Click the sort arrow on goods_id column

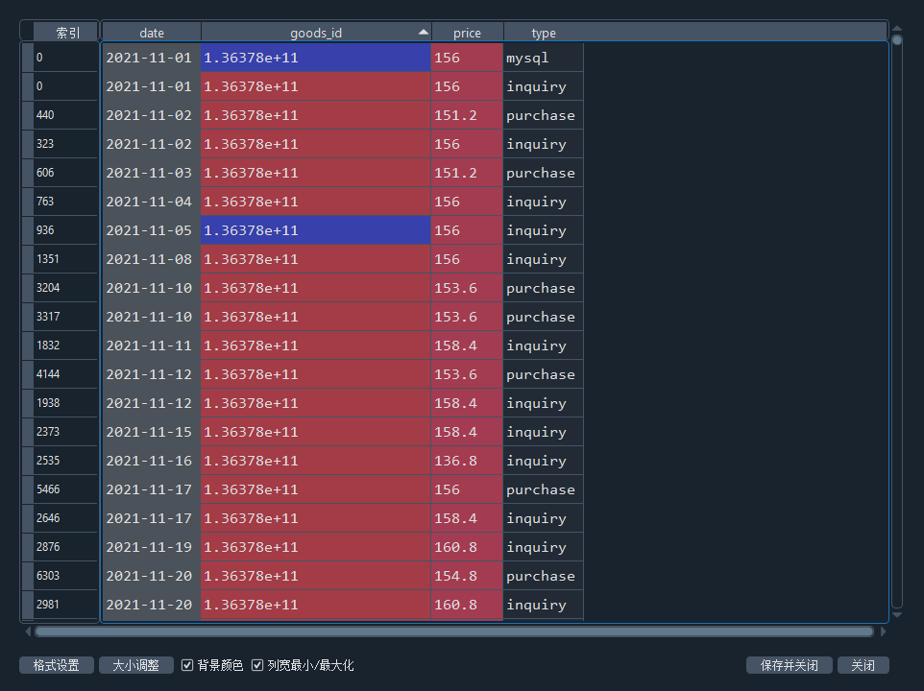pyautogui.click(x=423, y=32)
